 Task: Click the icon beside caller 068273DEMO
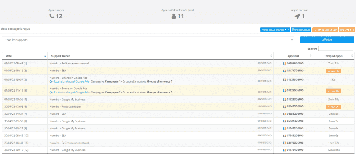point(285,121)
